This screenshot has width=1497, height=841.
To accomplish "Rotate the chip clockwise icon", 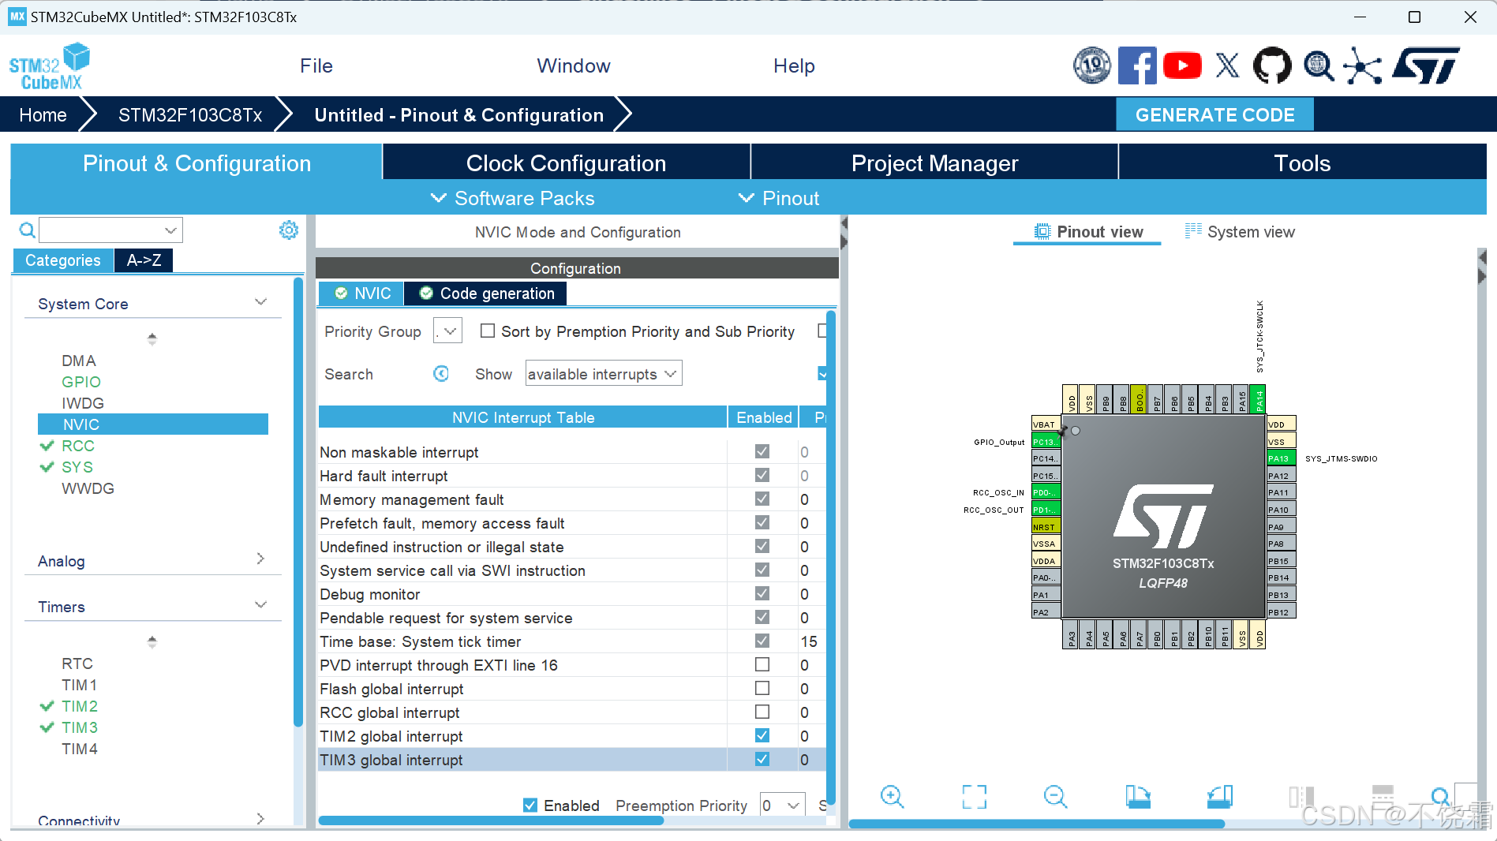I will pyautogui.click(x=1138, y=797).
